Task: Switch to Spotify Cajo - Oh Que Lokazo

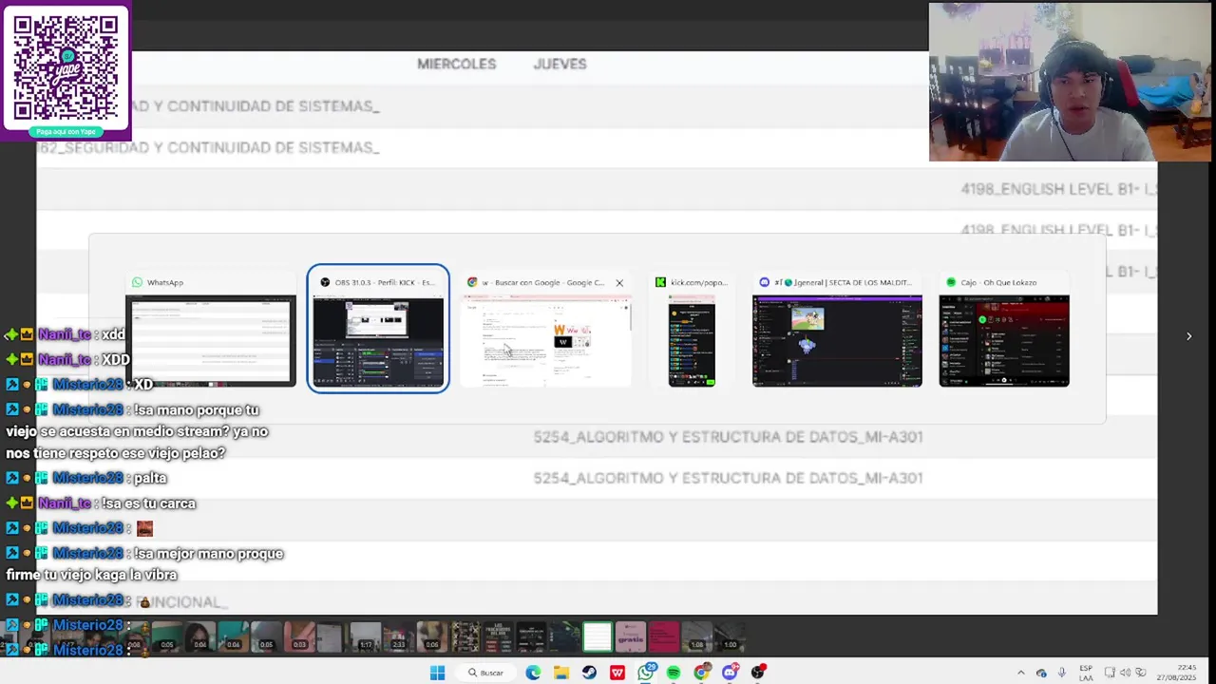Action: (1004, 331)
